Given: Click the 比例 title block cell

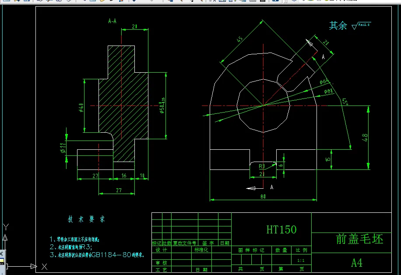Looking at the screenshot, I should click(301, 250).
